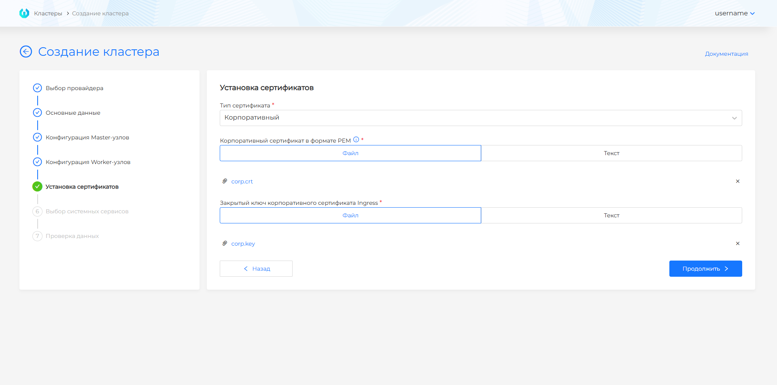Open the Документация link
777x385 pixels.
click(x=726, y=54)
